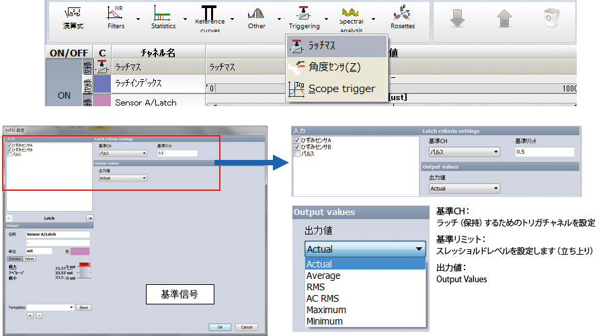Toggle 収録 storing for ラッチインデックス row
The width and height of the screenshot is (605, 336).
(x=87, y=85)
